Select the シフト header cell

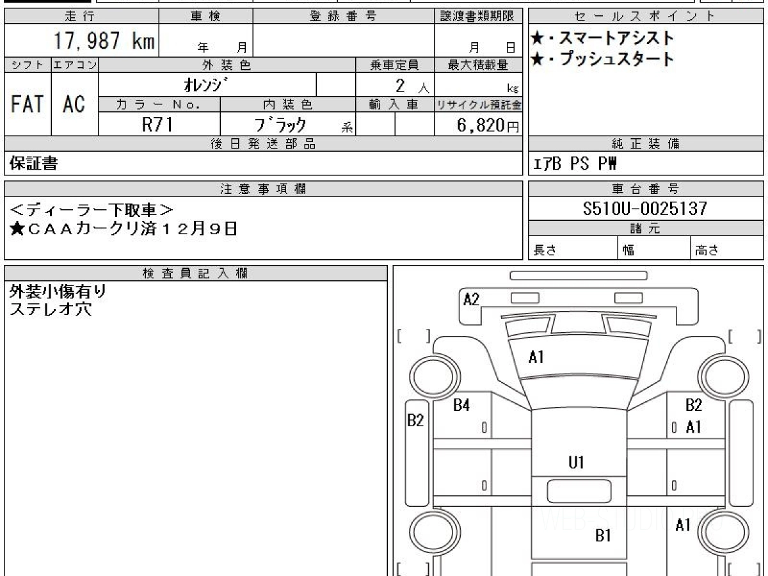coord(28,65)
